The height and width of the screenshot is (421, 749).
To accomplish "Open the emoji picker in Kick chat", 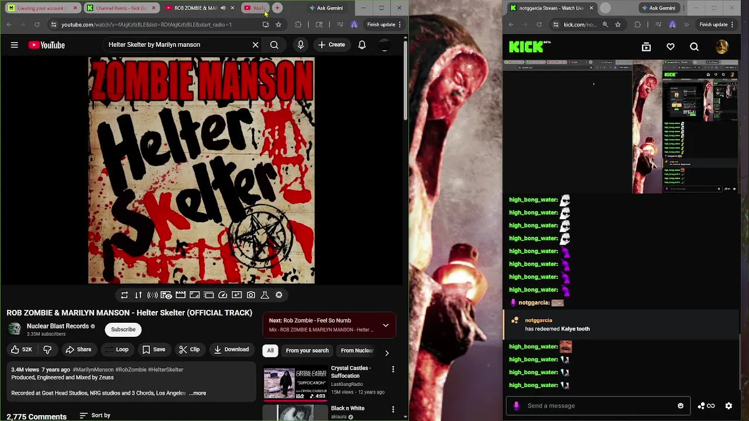I will click(x=680, y=406).
